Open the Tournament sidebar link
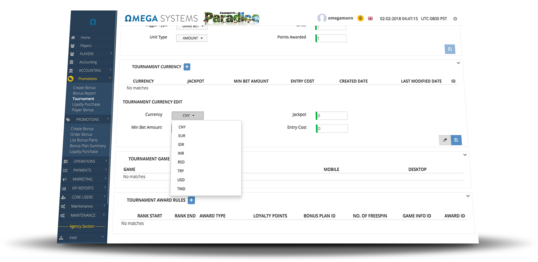This screenshot has height=262, width=538. (x=84, y=99)
